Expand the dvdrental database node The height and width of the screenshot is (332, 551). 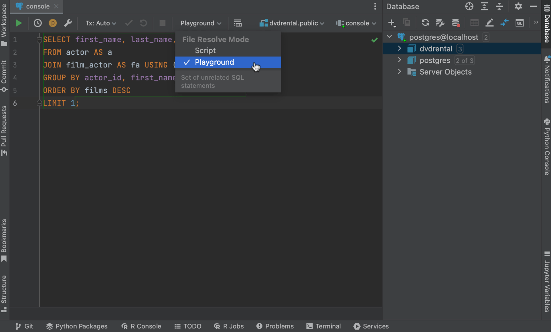click(400, 49)
